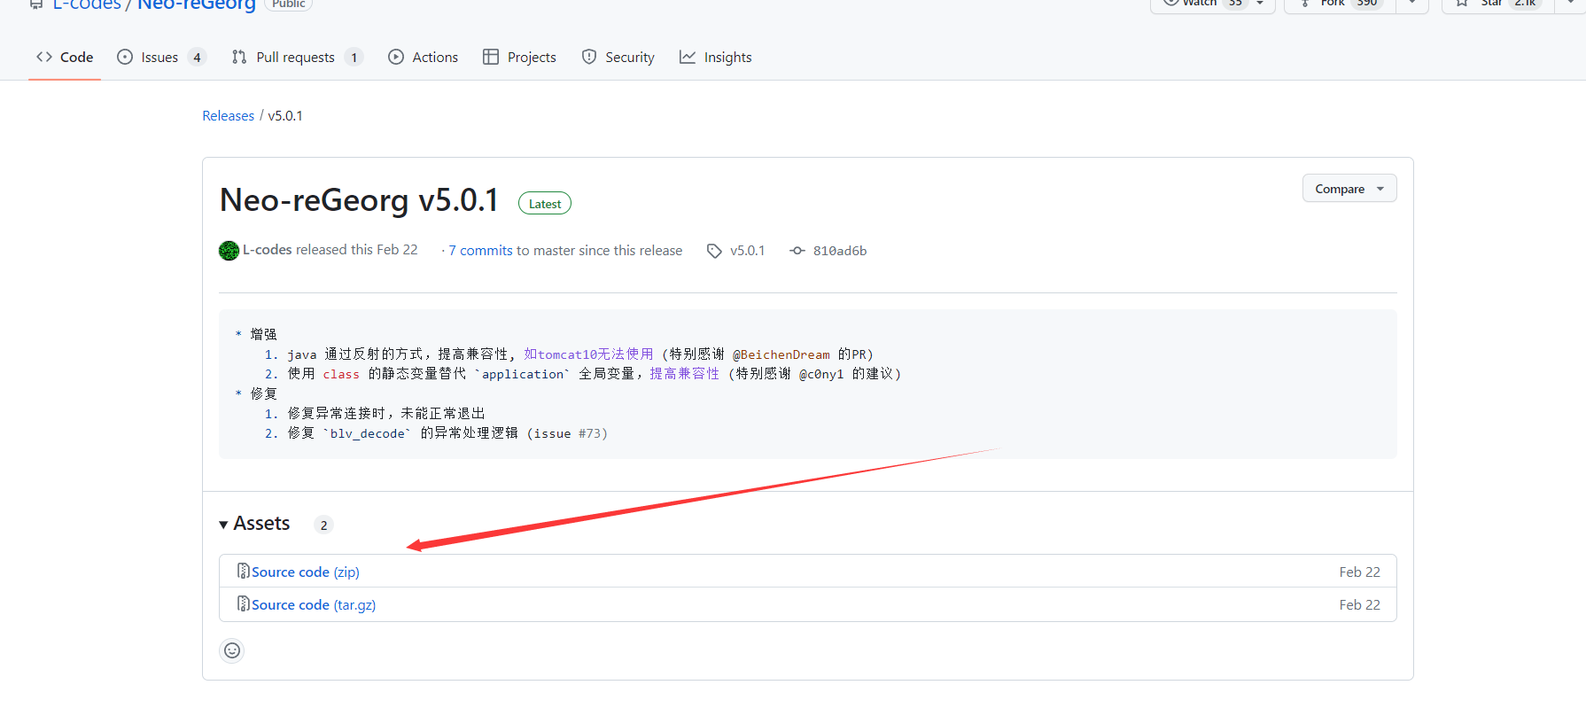Click the repository name link in the header

pos(196,4)
